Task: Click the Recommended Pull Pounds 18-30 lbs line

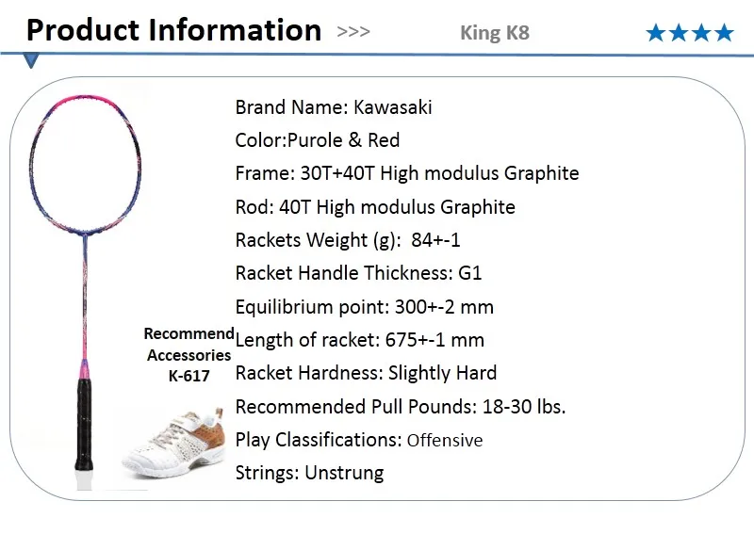Action: click(400, 407)
